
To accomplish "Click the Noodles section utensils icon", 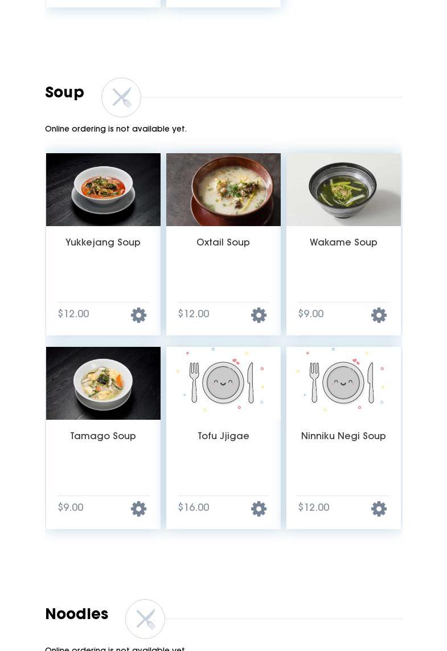I will tap(145, 619).
